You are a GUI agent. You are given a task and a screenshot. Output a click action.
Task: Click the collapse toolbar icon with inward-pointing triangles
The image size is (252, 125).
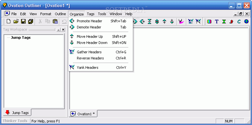point(149,21)
